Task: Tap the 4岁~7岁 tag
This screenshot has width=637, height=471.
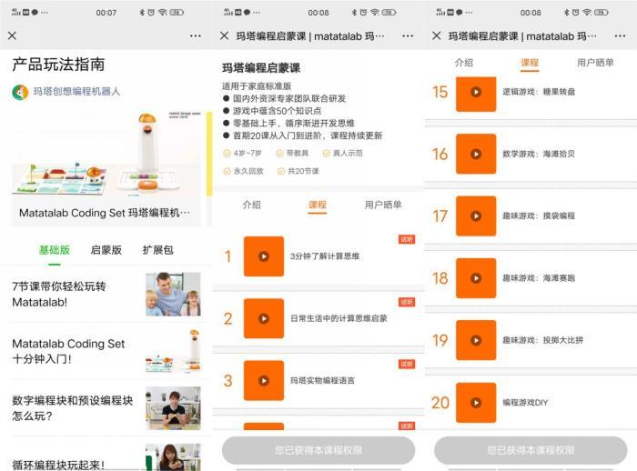Action: (x=243, y=153)
